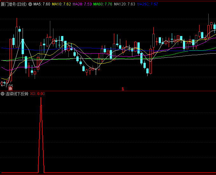This screenshot has width=216, height=175.
Task: Select the MA5 moving average label
Action: (x=42, y=4)
